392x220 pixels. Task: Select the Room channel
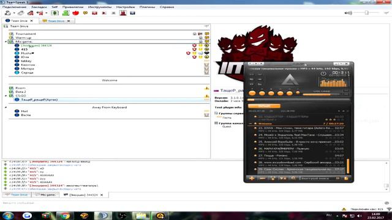point(20,88)
